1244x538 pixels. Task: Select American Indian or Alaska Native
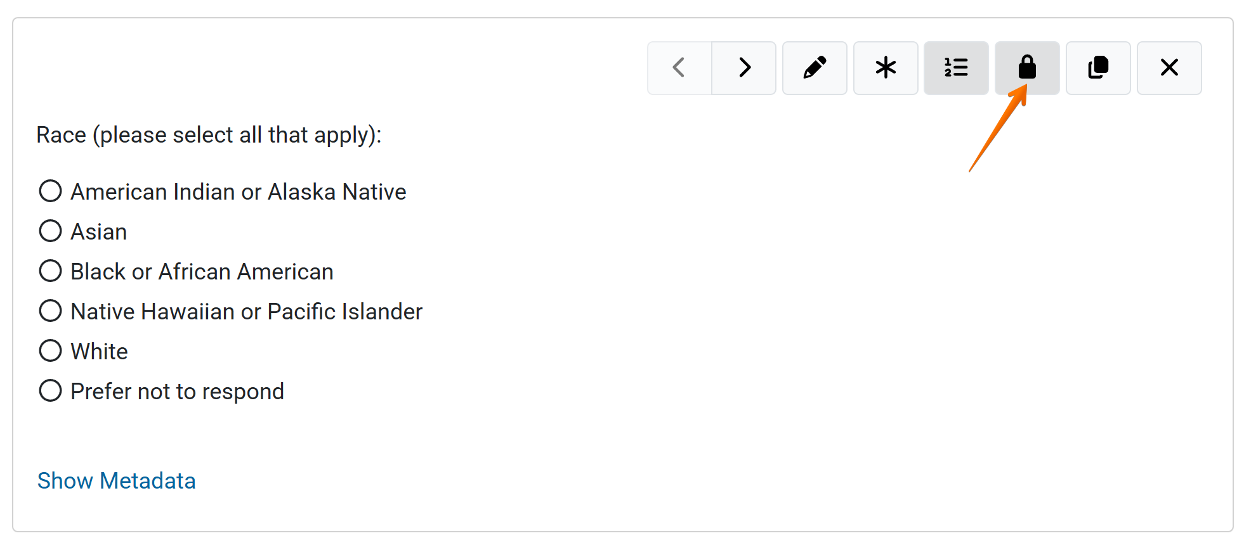point(51,191)
